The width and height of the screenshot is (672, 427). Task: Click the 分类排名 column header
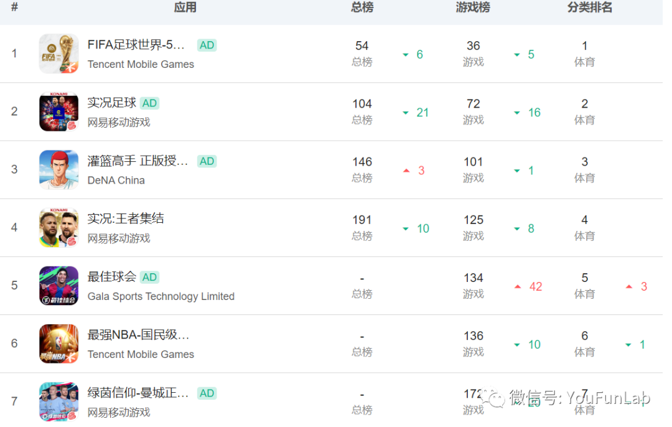point(590,7)
